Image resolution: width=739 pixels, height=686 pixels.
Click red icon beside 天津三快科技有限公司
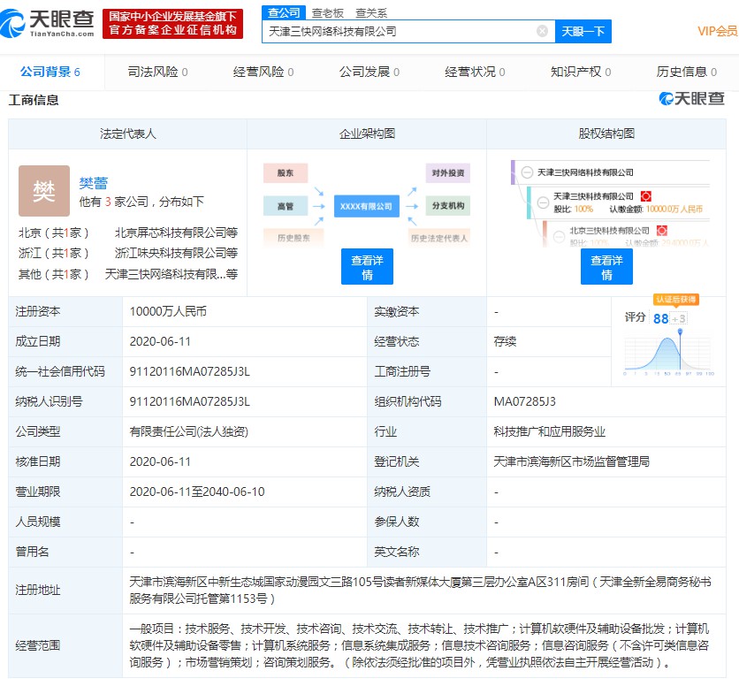pyautogui.click(x=645, y=195)
